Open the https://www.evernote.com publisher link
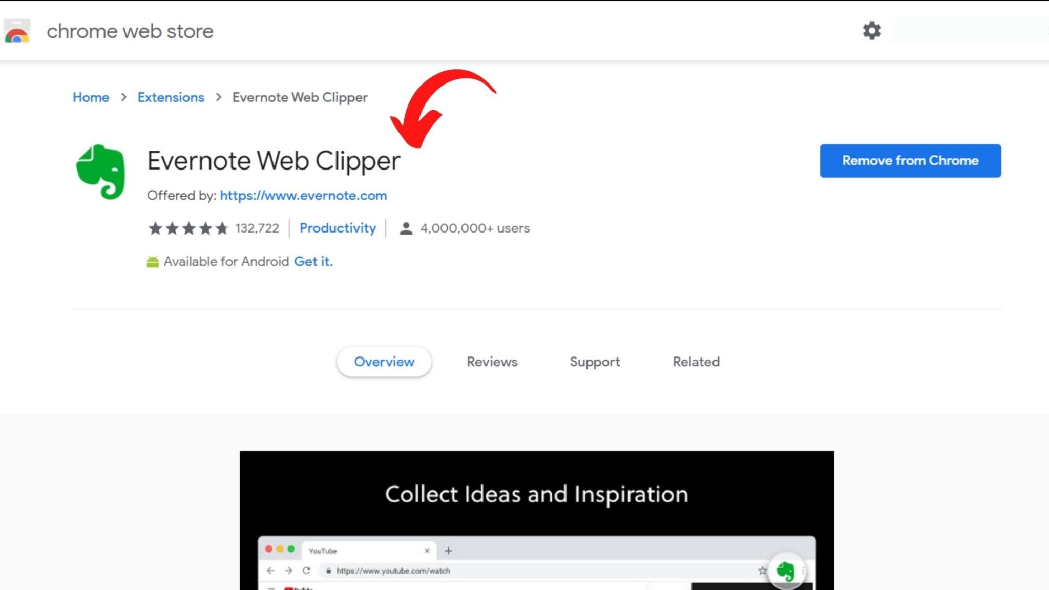 pyautogui.click(x=303, y=196)
